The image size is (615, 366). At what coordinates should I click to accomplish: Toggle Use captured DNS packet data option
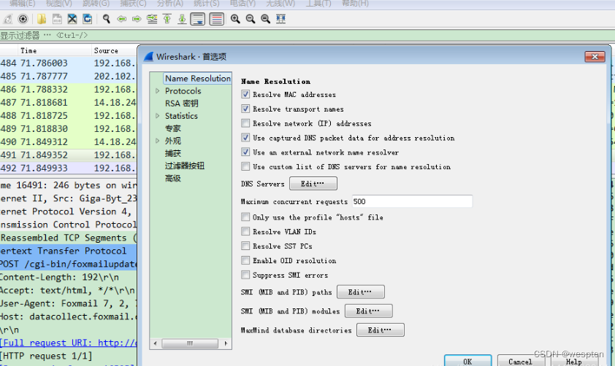tap(245, 138)
